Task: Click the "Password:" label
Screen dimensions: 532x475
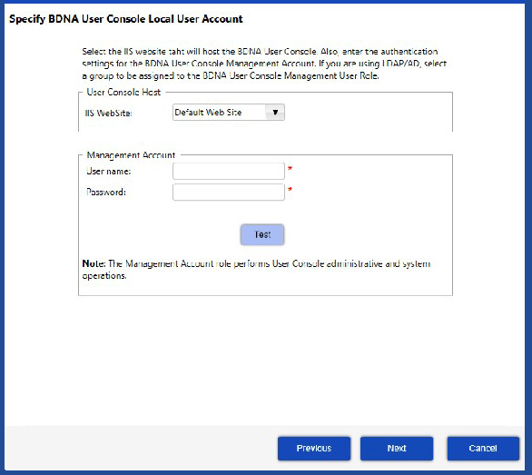Action: 106,193
